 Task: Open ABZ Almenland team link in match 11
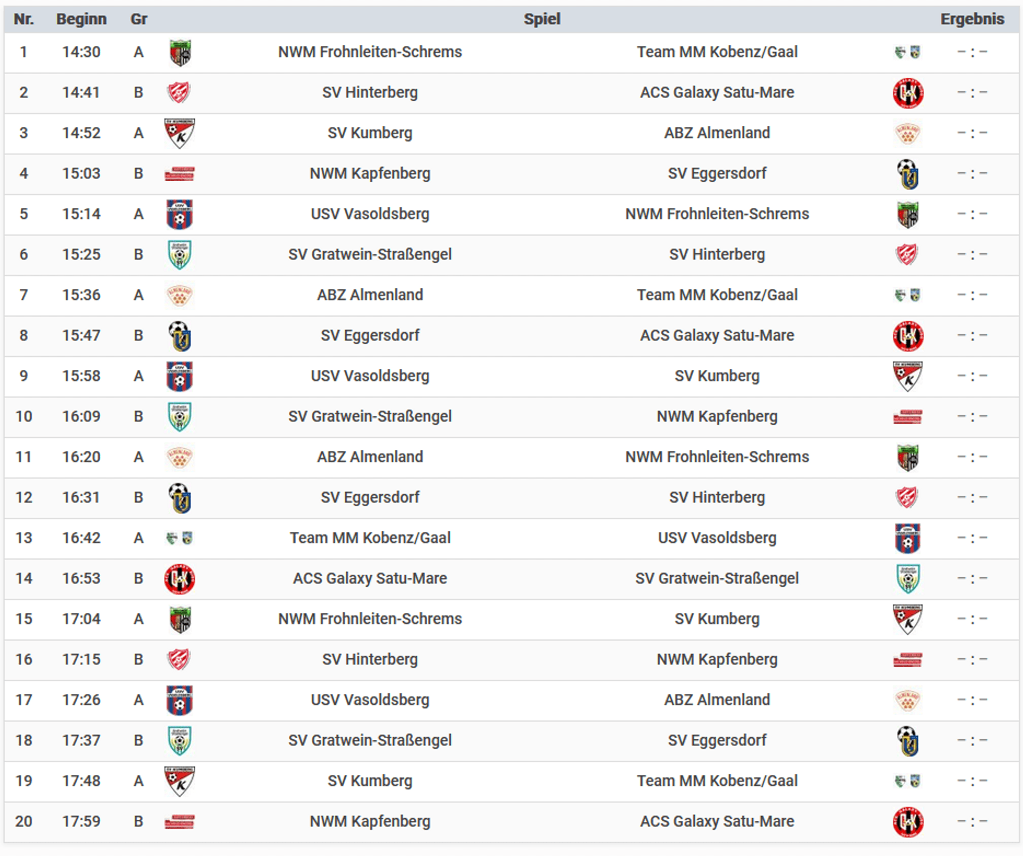(370, 457)
